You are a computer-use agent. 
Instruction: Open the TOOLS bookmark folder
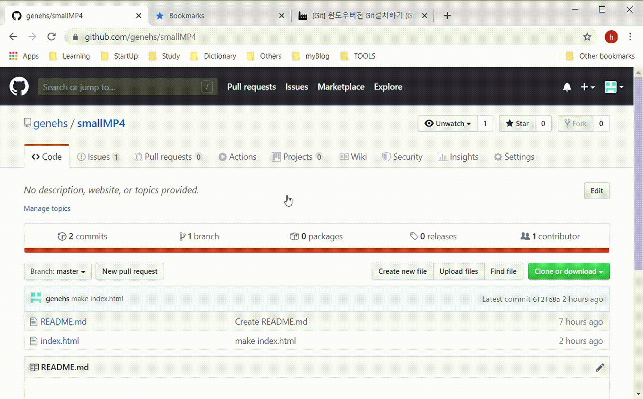click(358, 56)
